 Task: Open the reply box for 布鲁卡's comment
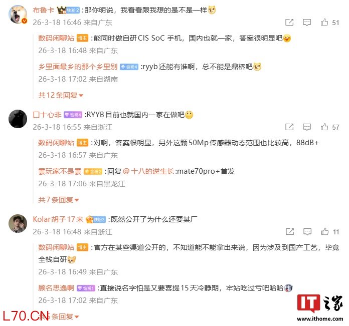tap(307, 22)
